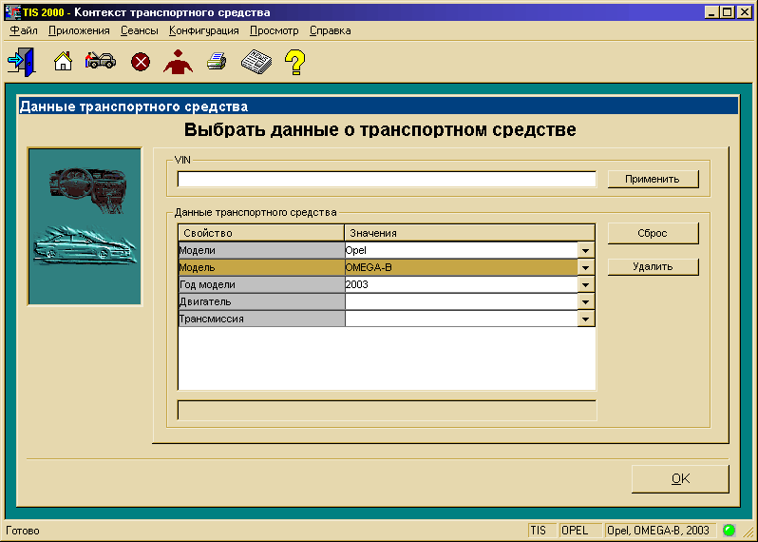The image size is (758, 542).
Task: Click the OMEGA-B value cell
Action: click(x=461, y=267)
